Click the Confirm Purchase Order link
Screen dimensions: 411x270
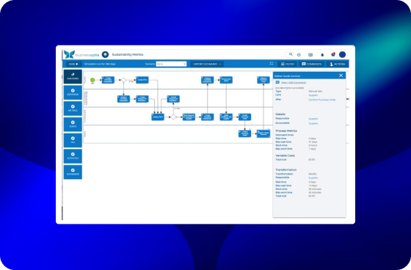click(x=322, y=100)
